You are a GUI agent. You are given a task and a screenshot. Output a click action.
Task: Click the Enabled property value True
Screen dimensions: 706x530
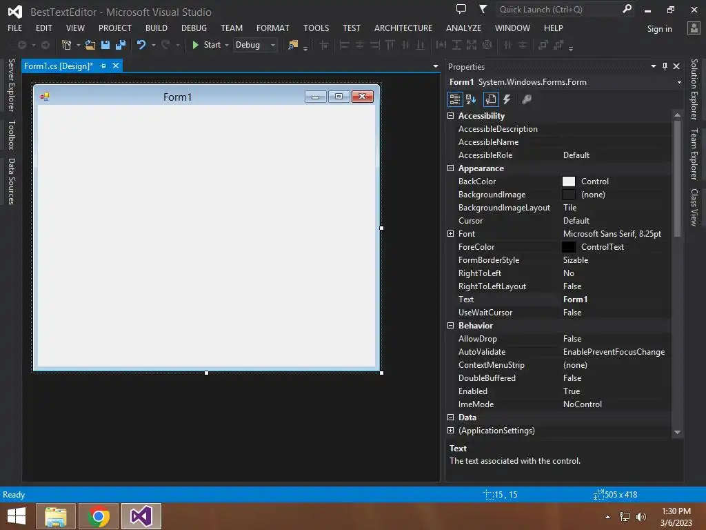(x=572, y=391)
